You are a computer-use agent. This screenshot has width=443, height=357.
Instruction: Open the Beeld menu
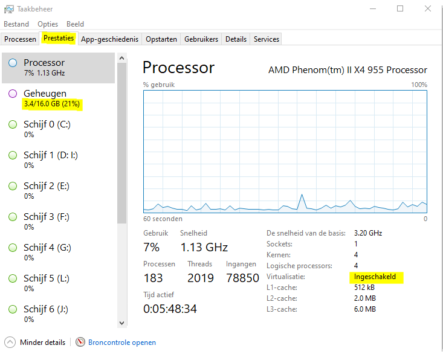pos(75,24)
